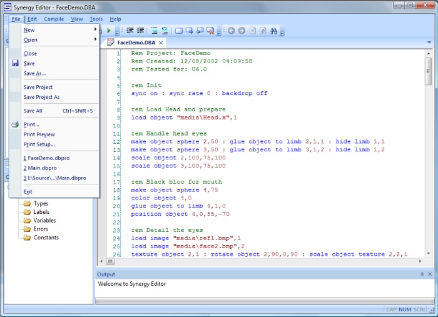The height and width of the screenshot is (317, 438).
Task: Click the next bookmark icon
Action: tap(190, 31)
